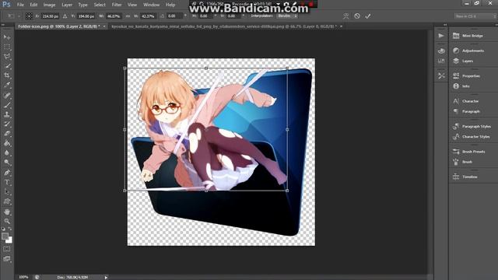The width and height of the screenshot is (498, 280).
Task: Open the Type menu
Action: point(82,5)
